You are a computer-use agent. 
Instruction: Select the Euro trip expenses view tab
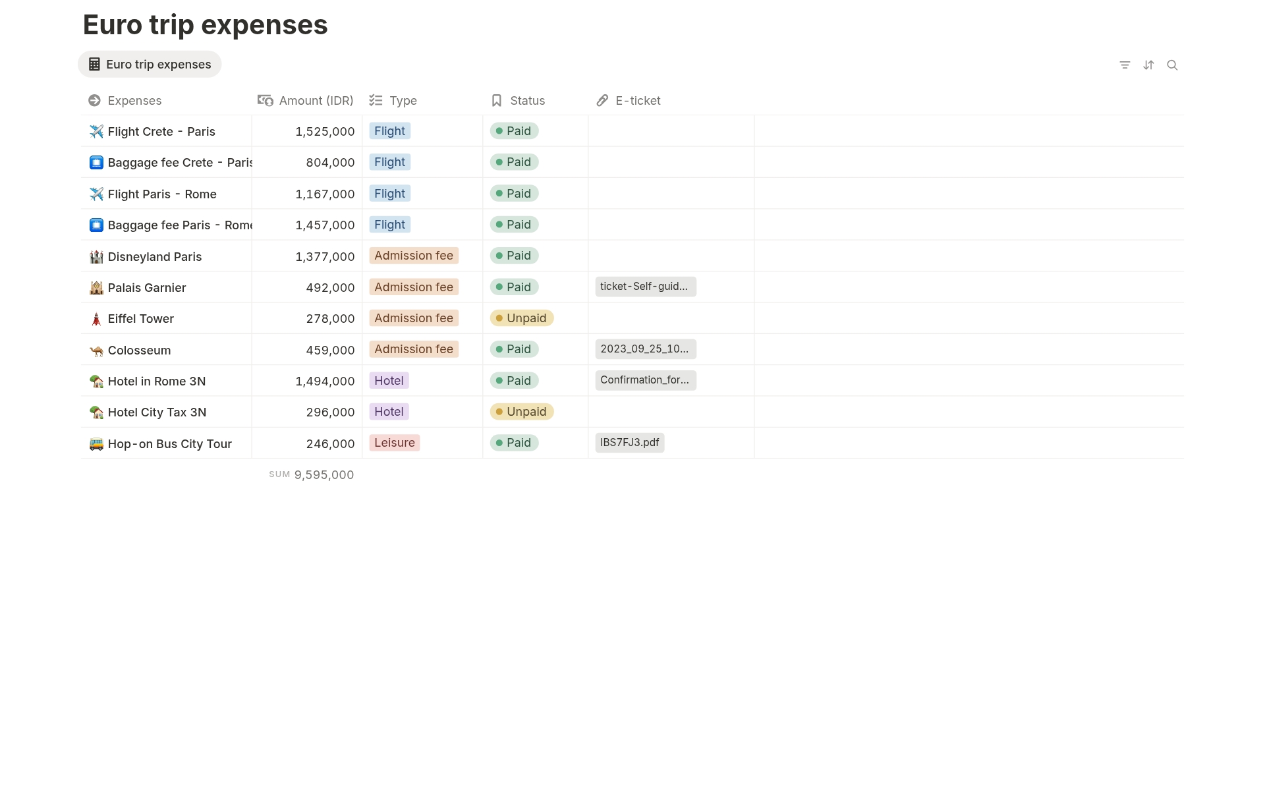pyautogui.click(x=150, y=65)
